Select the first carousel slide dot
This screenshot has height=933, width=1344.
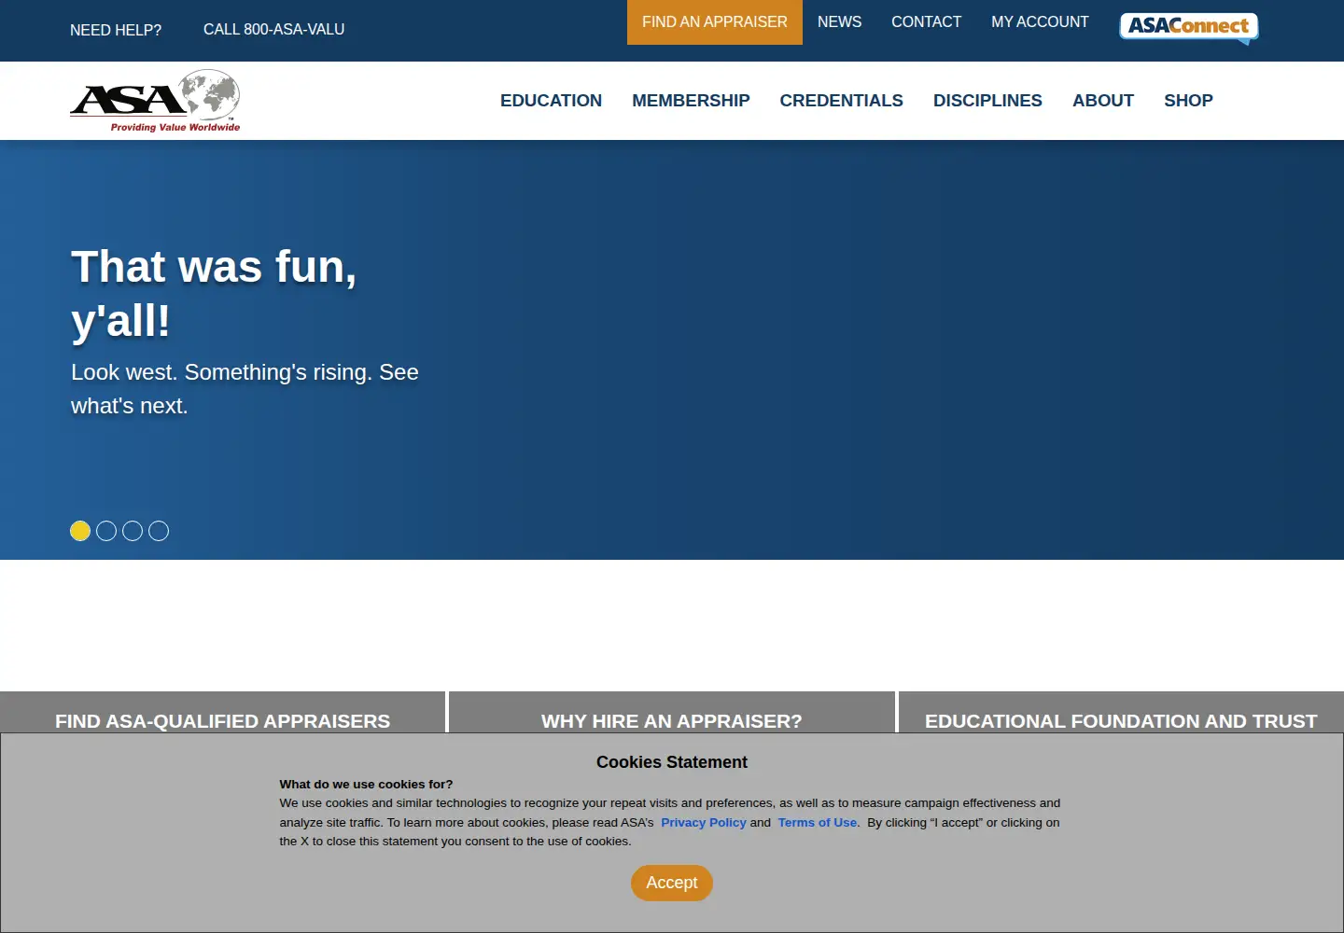pos(80,531)
